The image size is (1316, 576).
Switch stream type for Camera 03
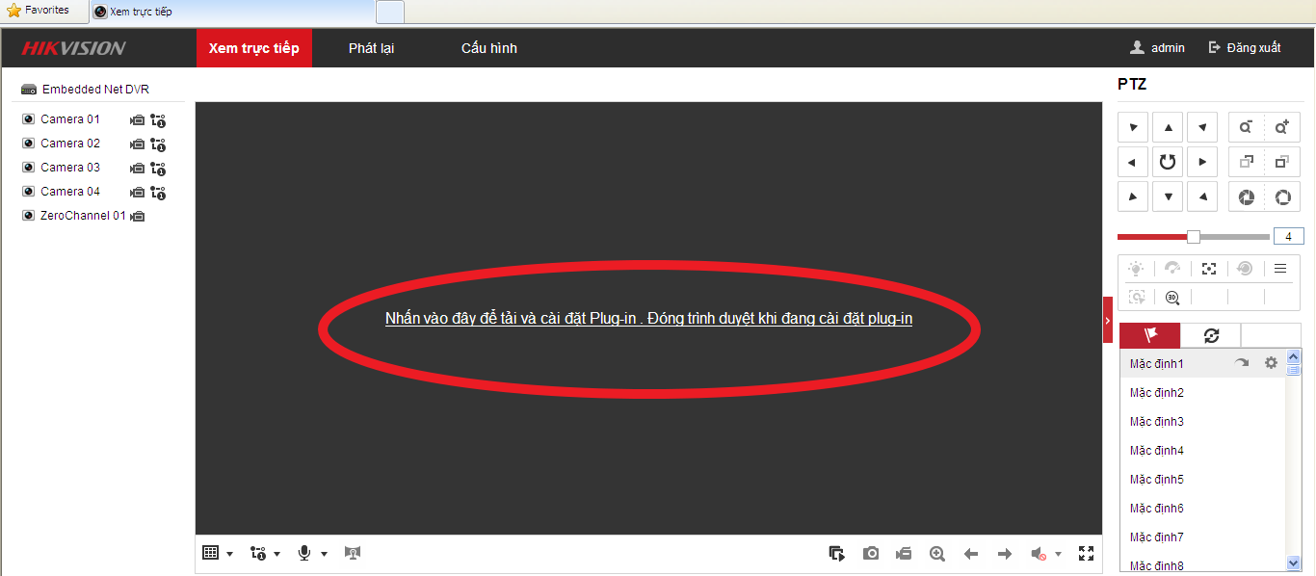[x=158, y=169]
